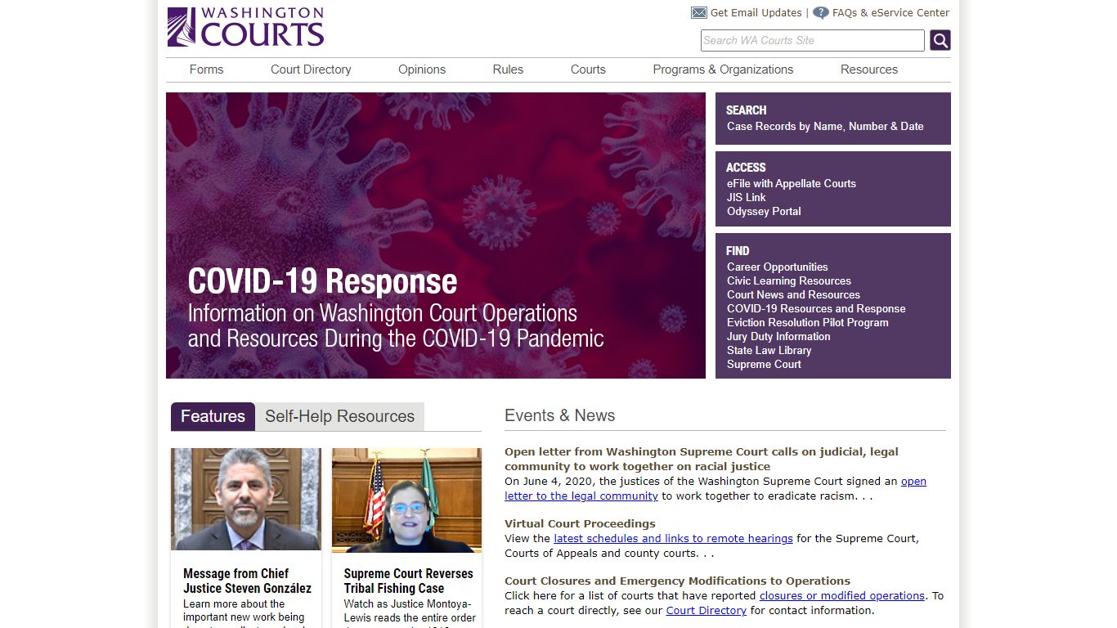Open Court News and Resources link
1117x628 pixels.
click(x=793, y=295)
